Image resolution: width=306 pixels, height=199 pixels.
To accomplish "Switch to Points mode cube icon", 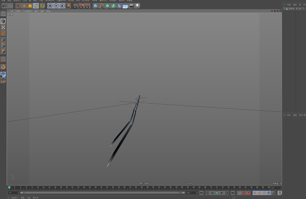I will click(x=3, y=39).
